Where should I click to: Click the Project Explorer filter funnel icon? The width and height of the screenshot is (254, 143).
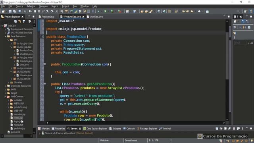pos(24,21)
